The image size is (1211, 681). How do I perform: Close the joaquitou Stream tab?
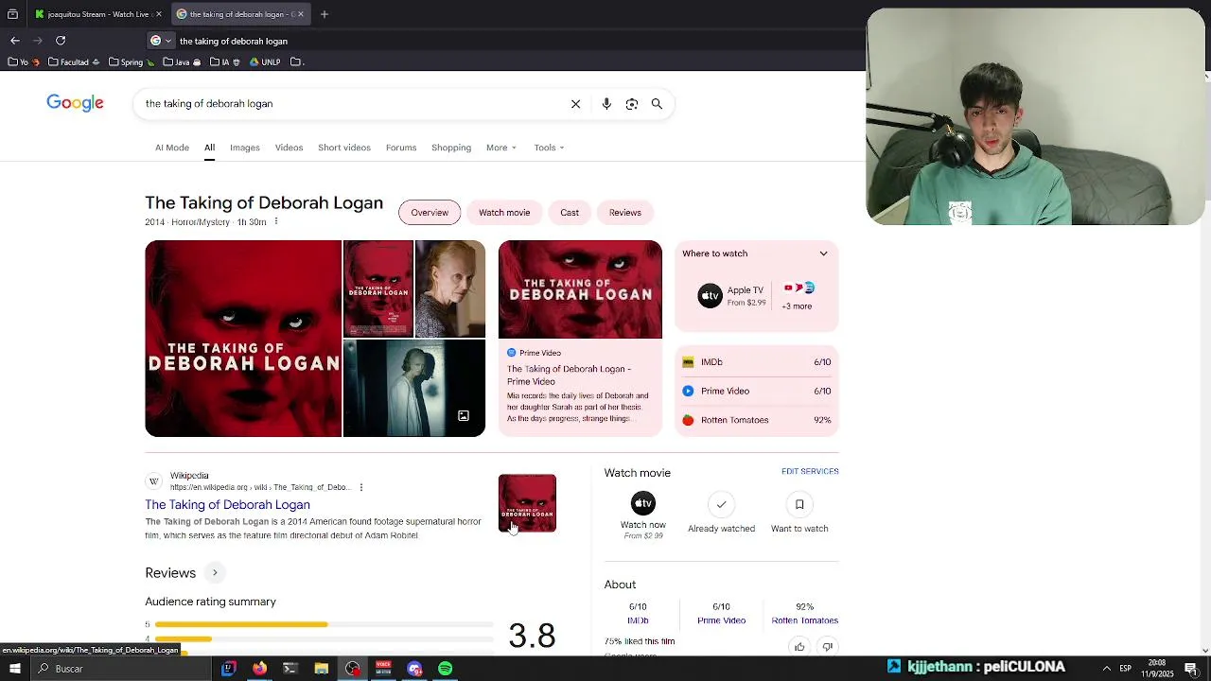click(159, 14)
